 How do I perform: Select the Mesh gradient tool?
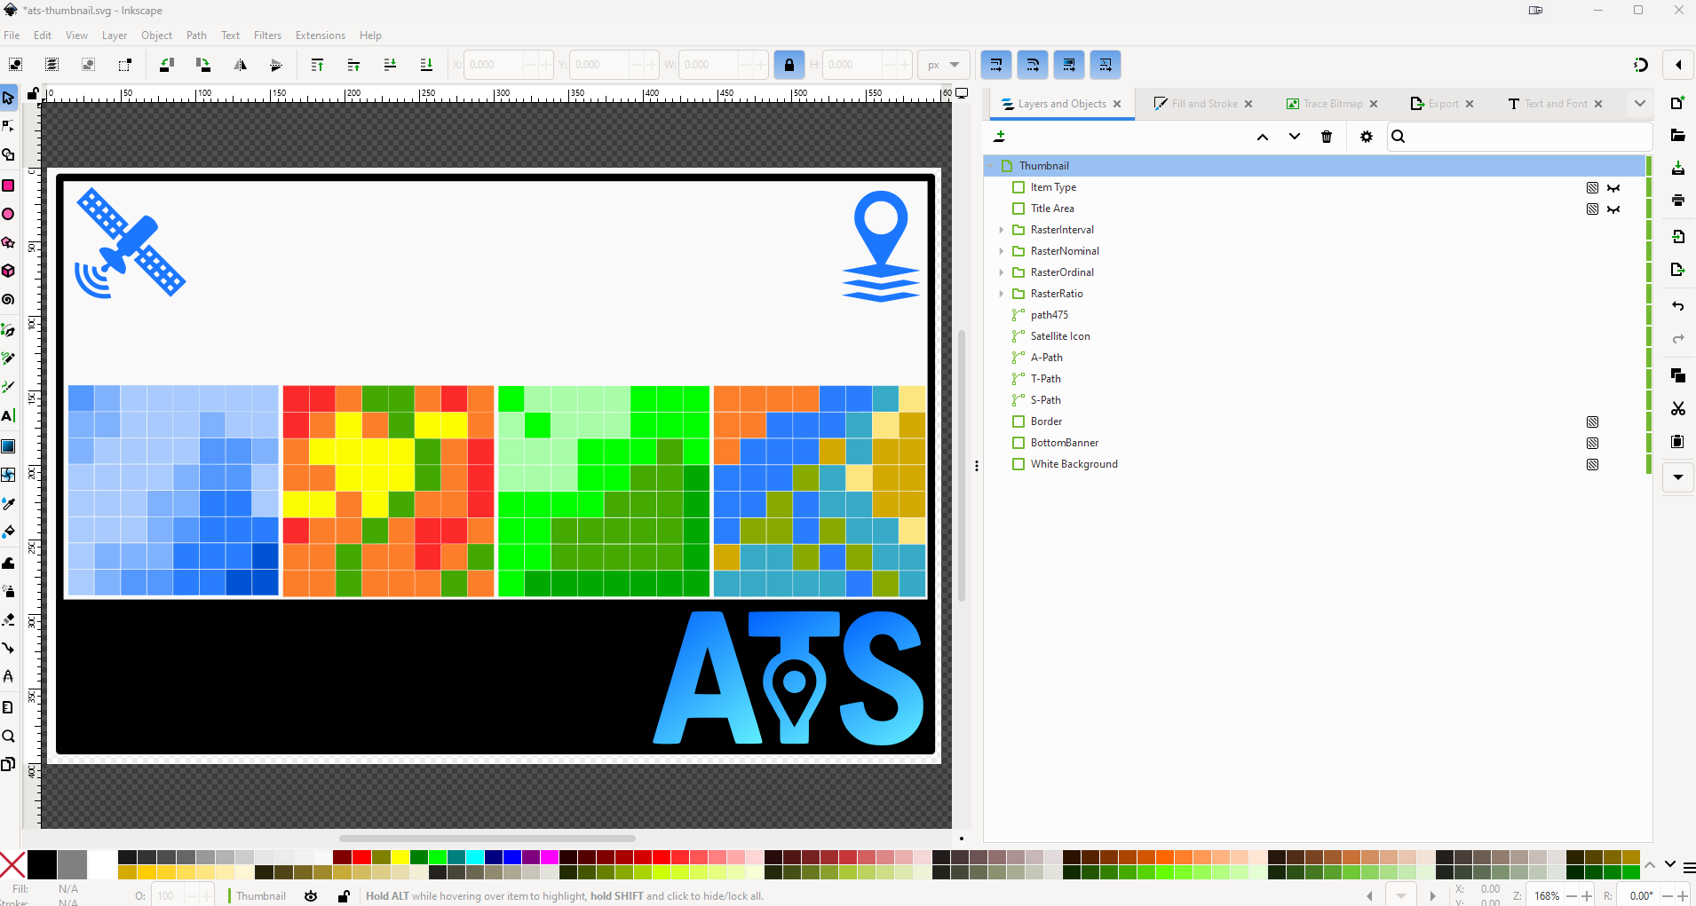(x=9, y=474)
